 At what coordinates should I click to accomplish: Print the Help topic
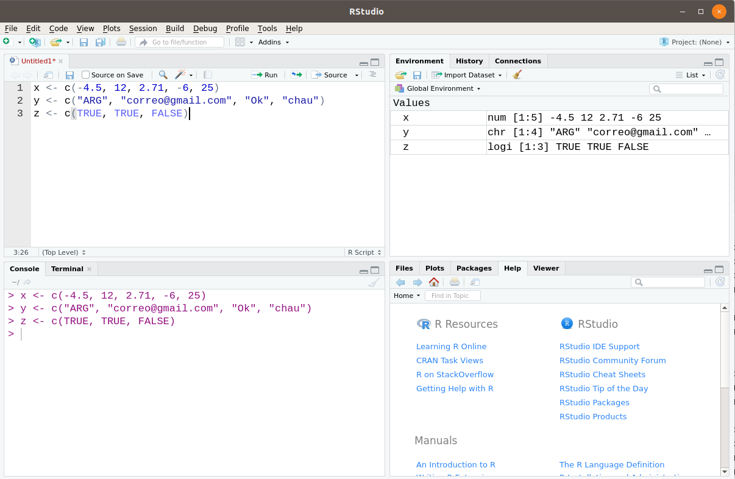coord(455,282)
